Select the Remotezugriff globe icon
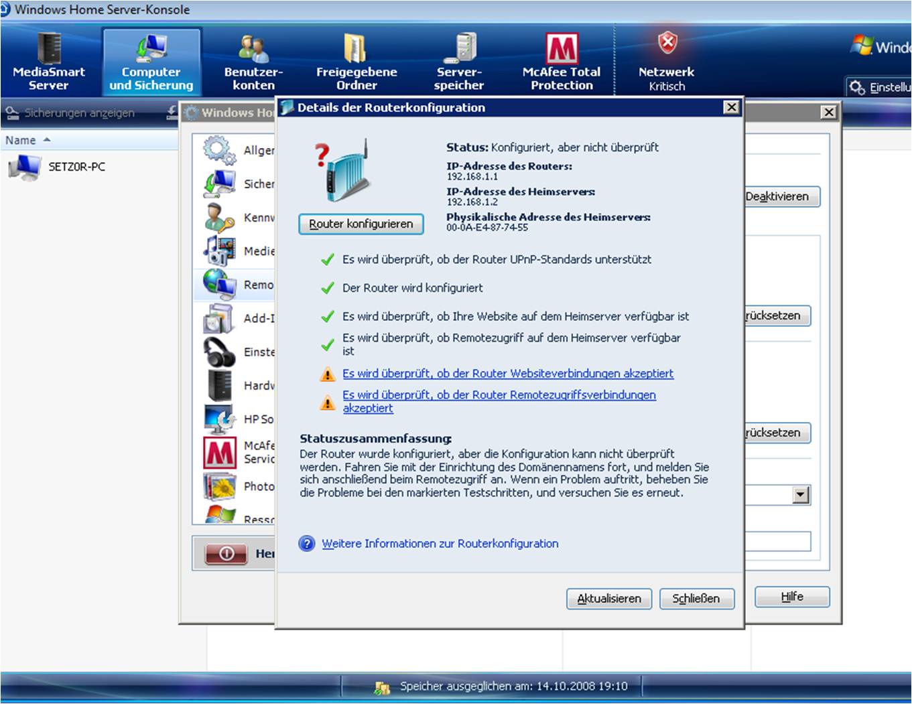The height and width of the screenshot is (704, 912). (x=220, y=284)
